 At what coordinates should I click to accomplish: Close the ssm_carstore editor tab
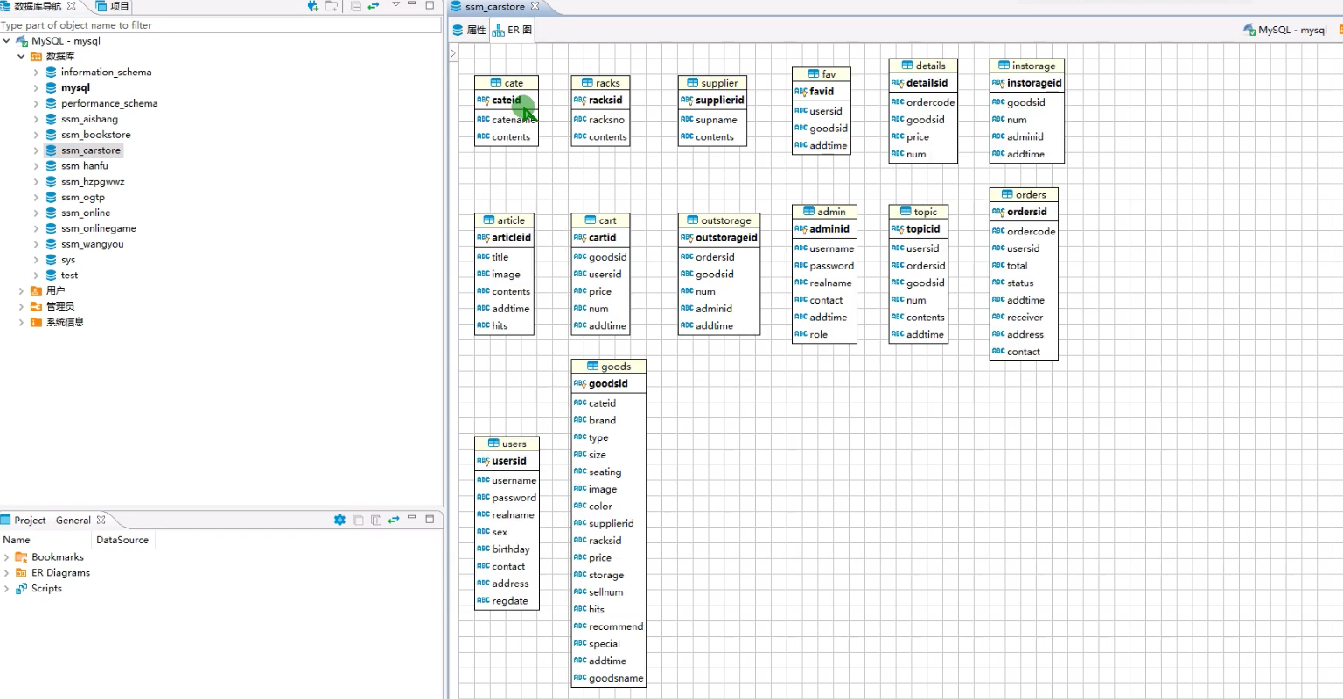coord(535,6)
